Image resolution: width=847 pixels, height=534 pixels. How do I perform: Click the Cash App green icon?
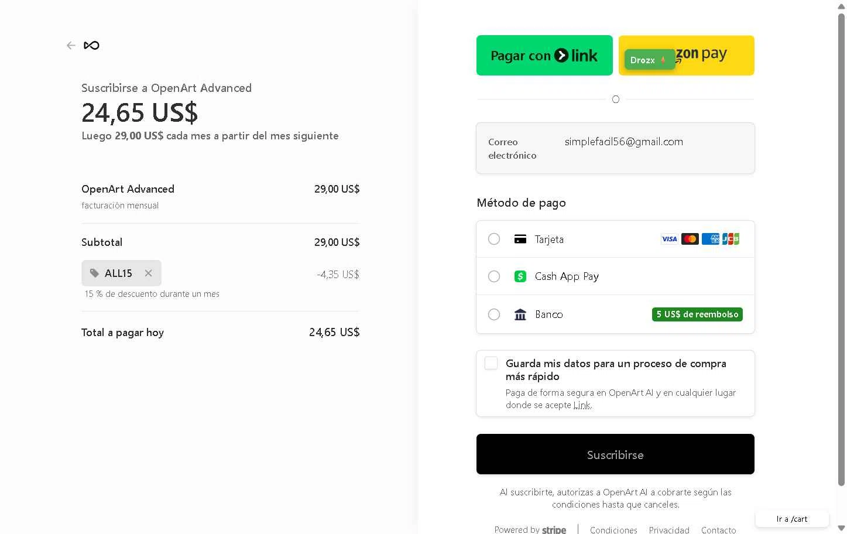click(520, 276)
